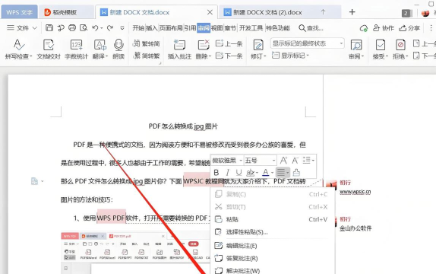The image size is (436, 274).
Task: Open the 特色功能 ribbon tab
Action: point(278,28)
